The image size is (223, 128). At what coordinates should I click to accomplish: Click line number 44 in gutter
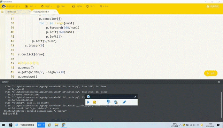[x=13, y=50]
